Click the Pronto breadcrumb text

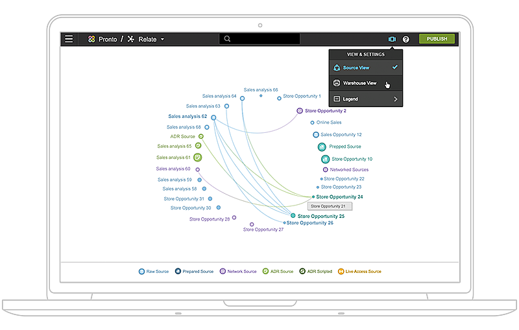pos(108,40)
